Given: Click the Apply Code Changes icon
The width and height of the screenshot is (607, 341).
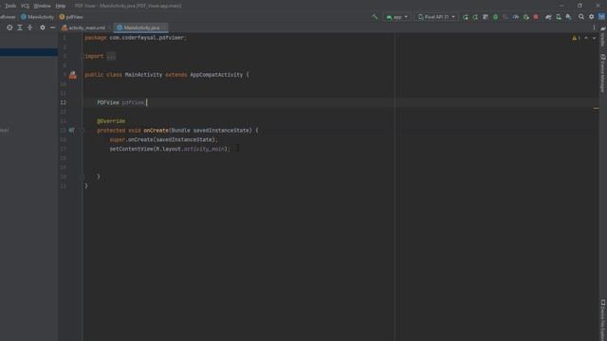Looking at the screenshot, I should point(486,17).
